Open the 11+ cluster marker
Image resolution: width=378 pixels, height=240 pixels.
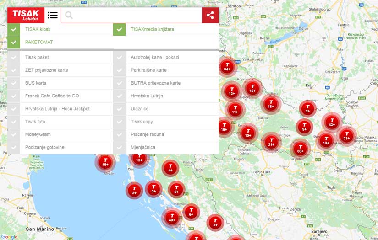pyautogui.click(x=235, y=110)
